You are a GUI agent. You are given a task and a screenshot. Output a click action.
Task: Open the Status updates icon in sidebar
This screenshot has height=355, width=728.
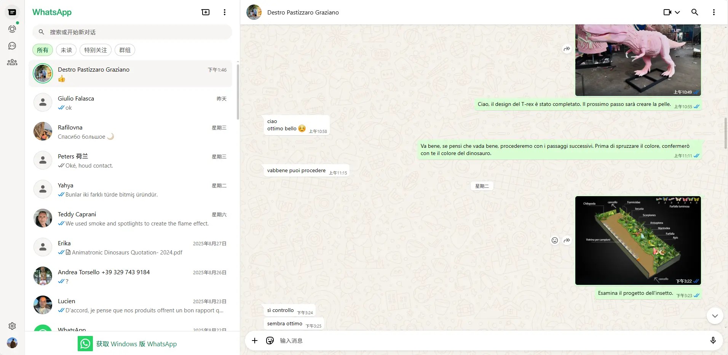point(12,29)
